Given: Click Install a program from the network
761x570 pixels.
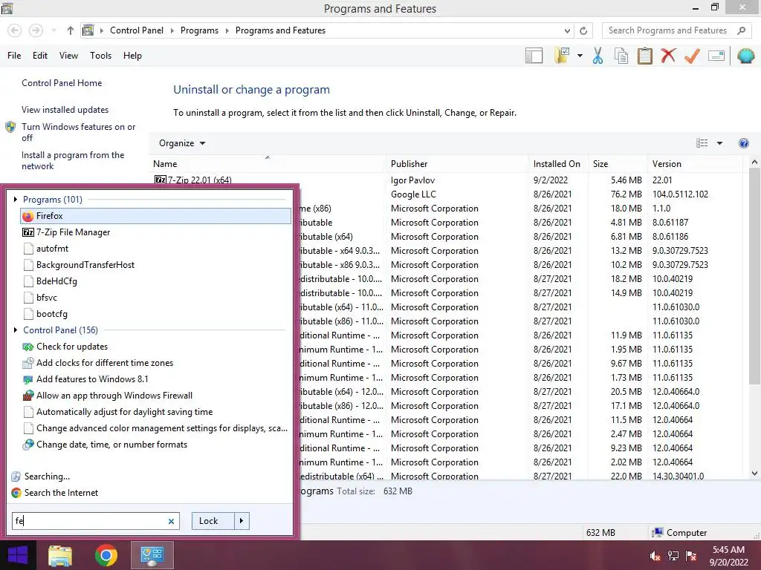Looking at the screenshot, I should pyautogui.click(x=73, y=160).
